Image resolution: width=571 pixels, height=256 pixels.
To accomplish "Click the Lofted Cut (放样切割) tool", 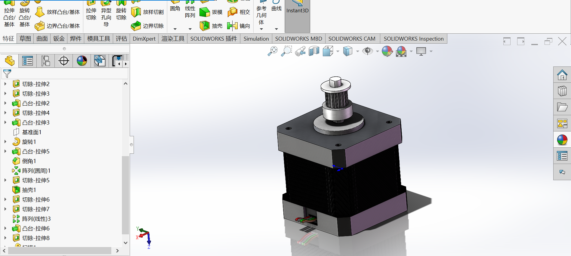I will (147, 12).
